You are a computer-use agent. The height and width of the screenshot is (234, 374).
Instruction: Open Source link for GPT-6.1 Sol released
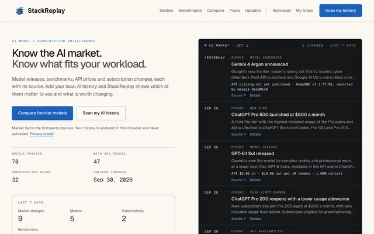(x=238, y=180)
